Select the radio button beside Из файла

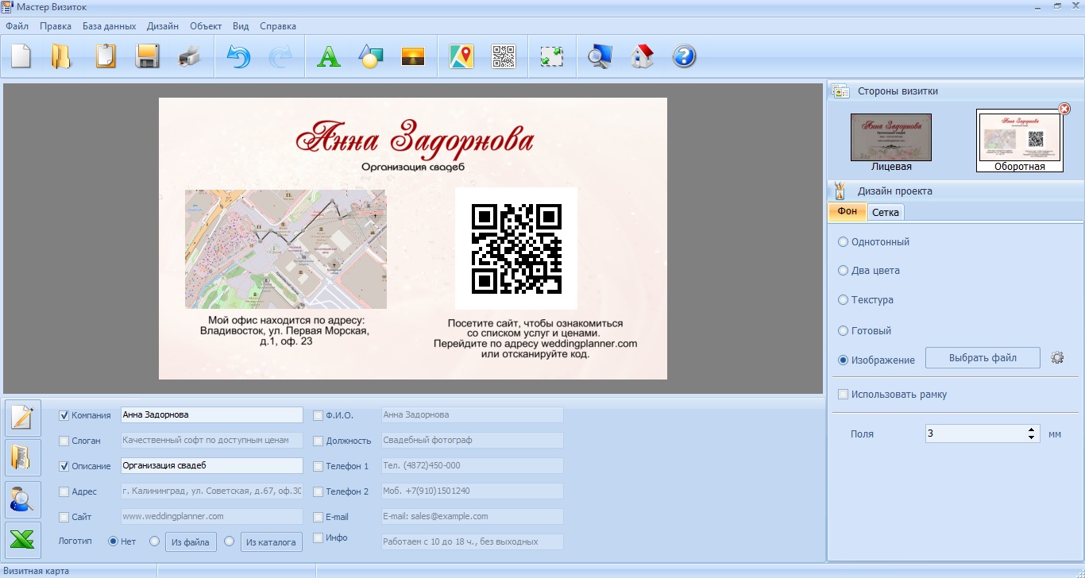155,541
